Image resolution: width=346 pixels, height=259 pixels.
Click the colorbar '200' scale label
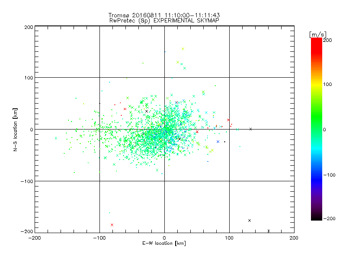point(327,40)
